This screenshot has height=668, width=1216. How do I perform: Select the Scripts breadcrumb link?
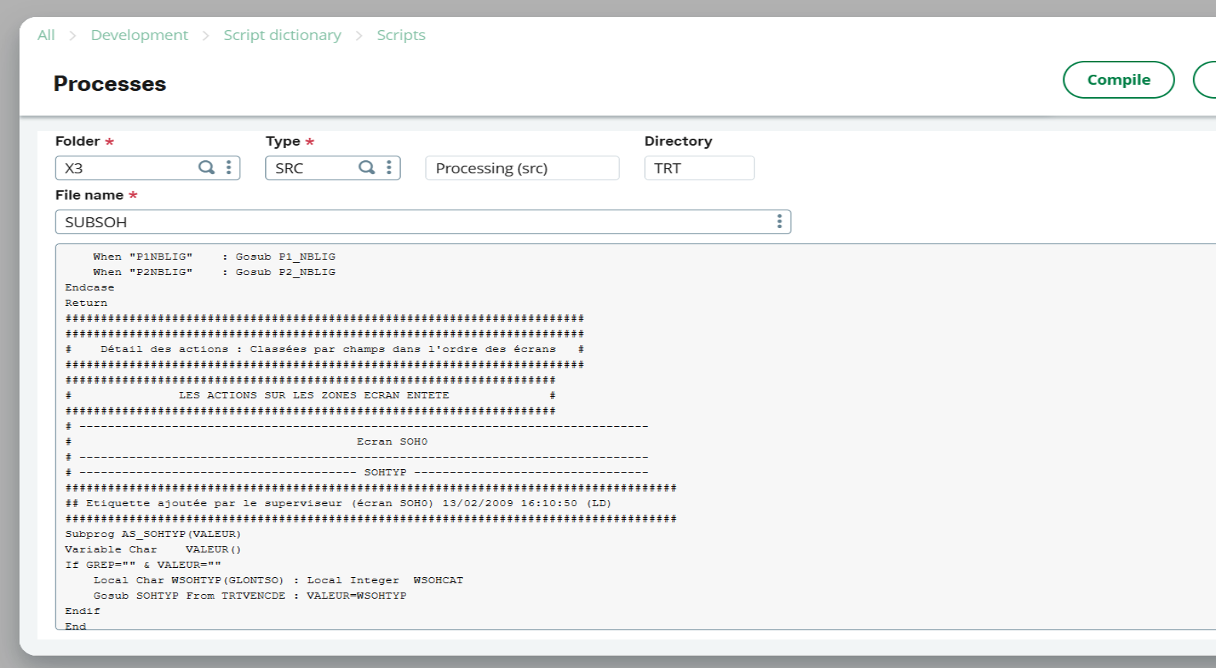point(401,35)
